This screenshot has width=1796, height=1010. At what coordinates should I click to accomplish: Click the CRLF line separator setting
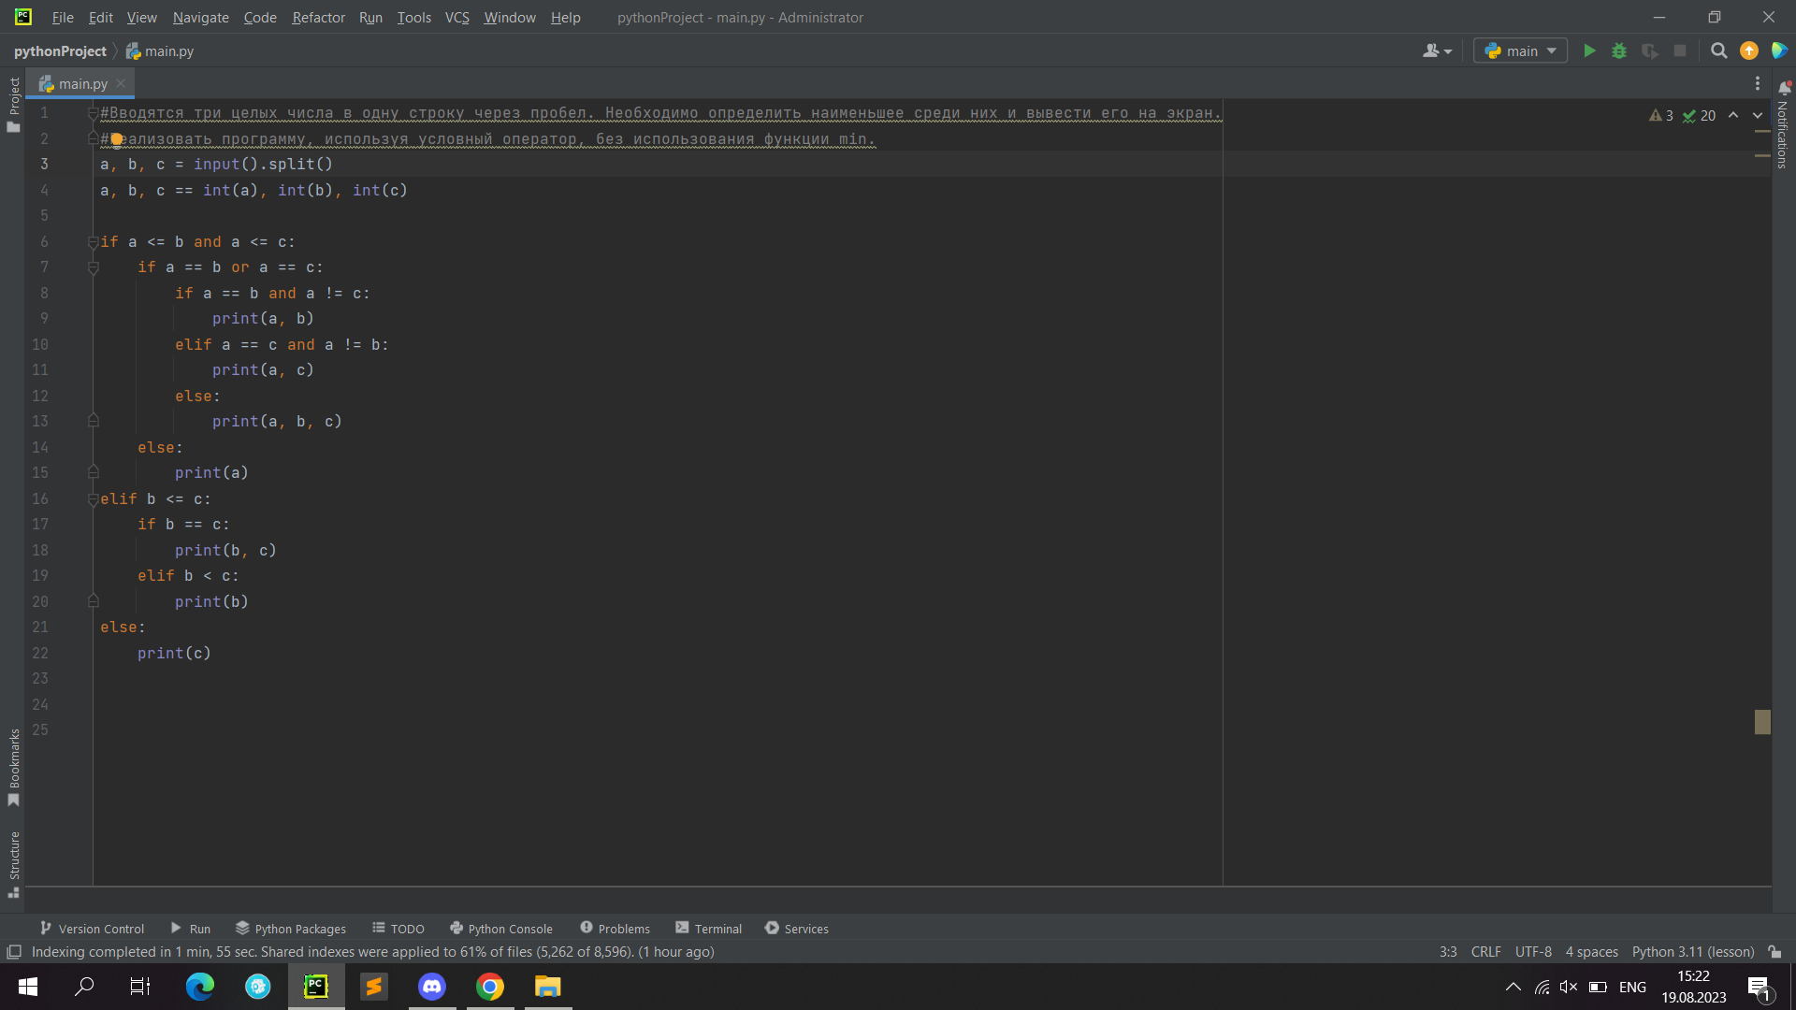pyautogui.click(x=1485, y=952)
